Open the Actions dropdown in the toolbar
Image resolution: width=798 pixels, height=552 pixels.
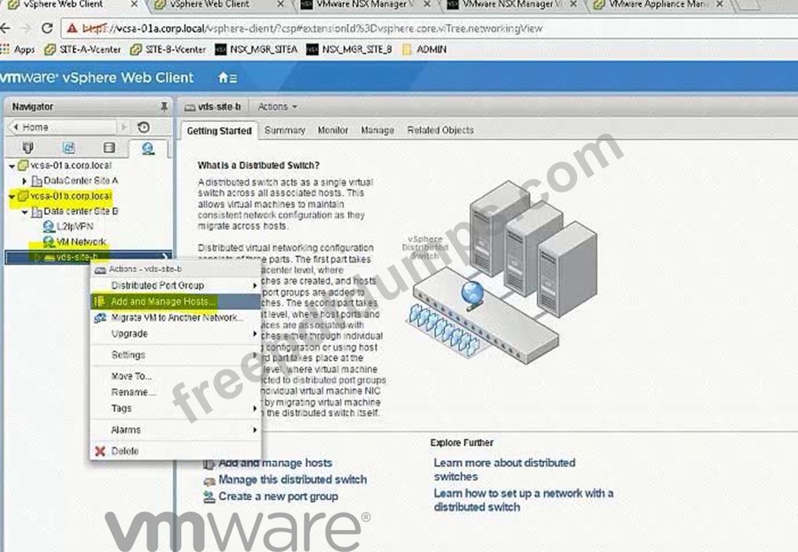coord(277,107)
